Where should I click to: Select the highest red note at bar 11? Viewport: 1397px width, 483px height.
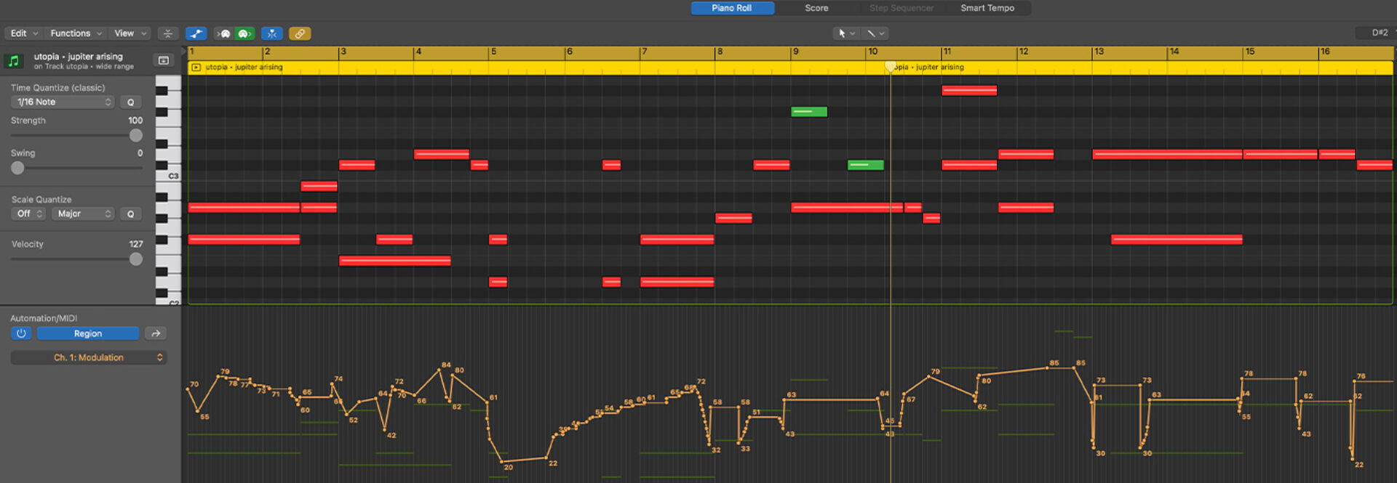coord(969,91)
